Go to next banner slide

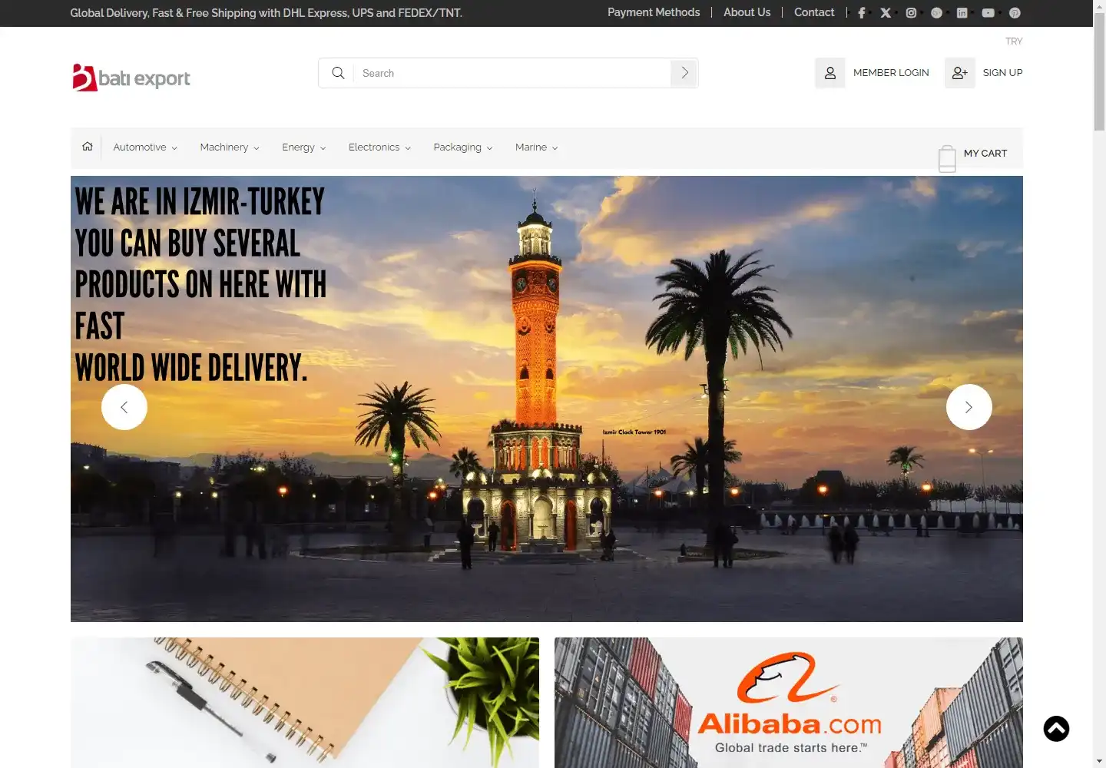pyautogui.click(x=969, y=407)
